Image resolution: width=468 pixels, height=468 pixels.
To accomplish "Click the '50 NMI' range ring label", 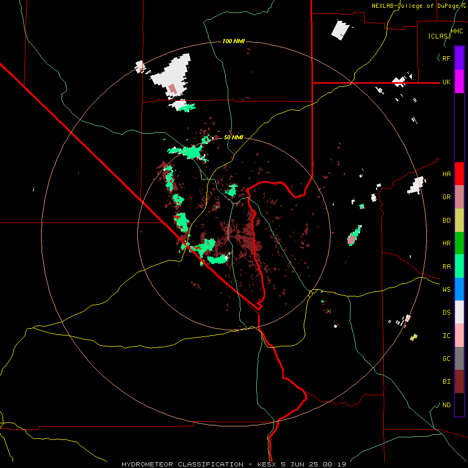I will (x=233, y=138).
